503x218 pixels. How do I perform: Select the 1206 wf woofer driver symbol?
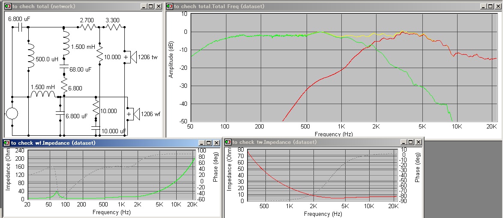133,114
